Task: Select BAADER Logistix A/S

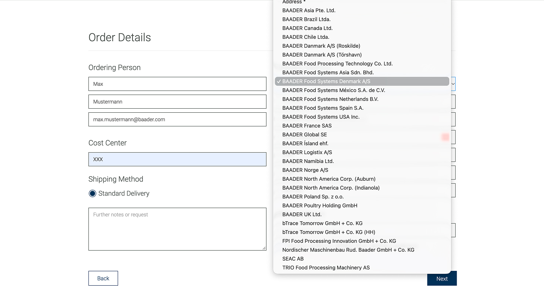Action: pos(362,152)
